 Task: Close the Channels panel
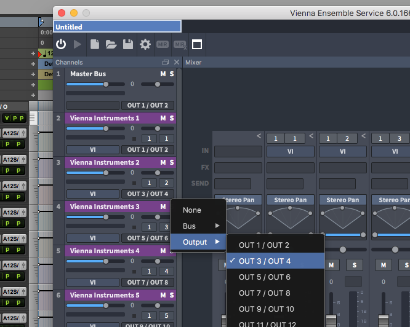(x=177, y=62)
